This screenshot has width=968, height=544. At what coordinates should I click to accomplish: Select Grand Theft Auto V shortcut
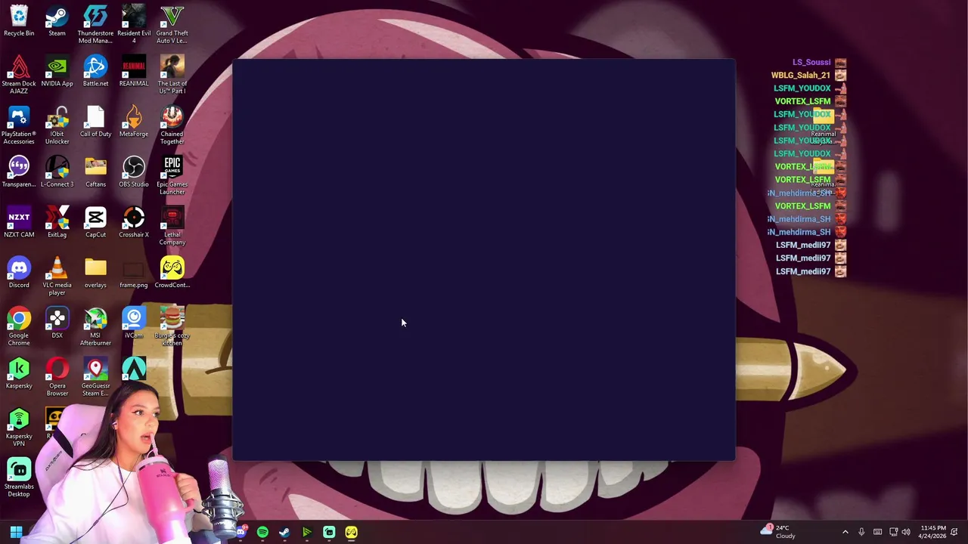click(172, 24)
